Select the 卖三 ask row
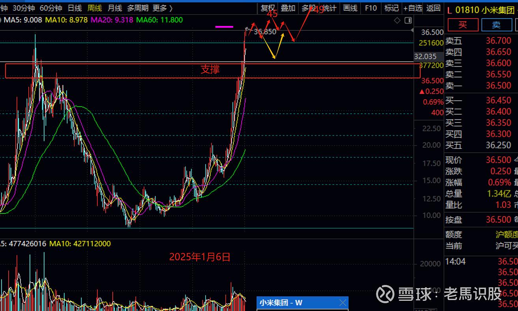The height and width of the screenshot is (311, 518). 481,63
